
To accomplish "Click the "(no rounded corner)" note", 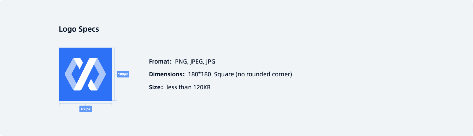I will click(x=264, y=74).
